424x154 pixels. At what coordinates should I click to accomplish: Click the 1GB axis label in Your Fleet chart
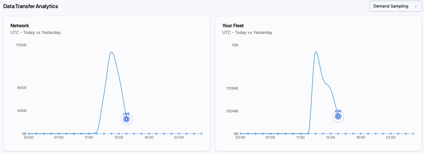[235, 45]
